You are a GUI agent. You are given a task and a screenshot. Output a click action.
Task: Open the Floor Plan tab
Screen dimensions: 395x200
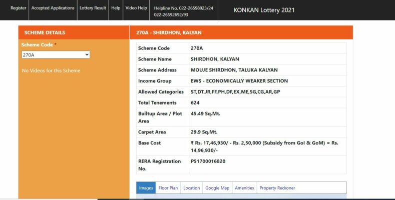[168, 188]
